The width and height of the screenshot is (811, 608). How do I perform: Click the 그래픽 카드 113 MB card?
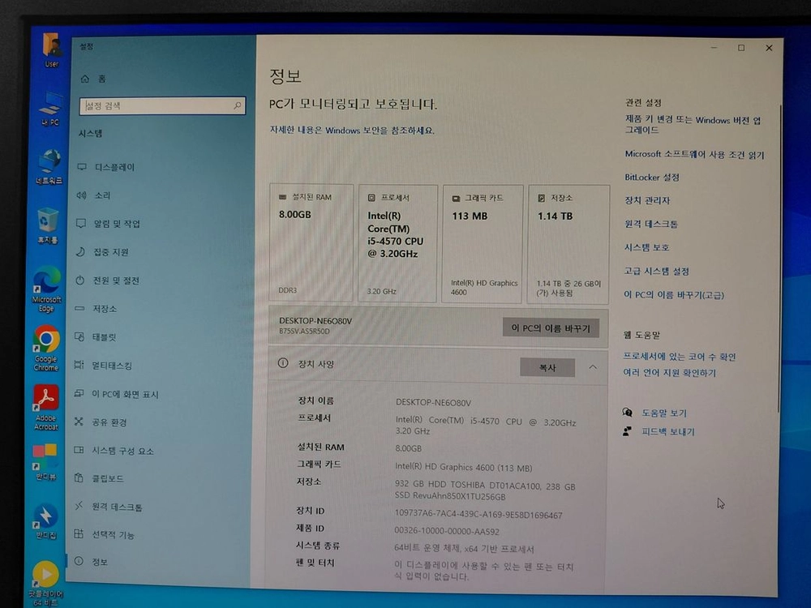[483, 243]
